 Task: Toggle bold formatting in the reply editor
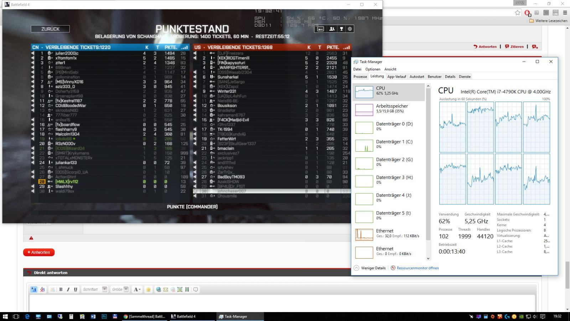[61, 289]
